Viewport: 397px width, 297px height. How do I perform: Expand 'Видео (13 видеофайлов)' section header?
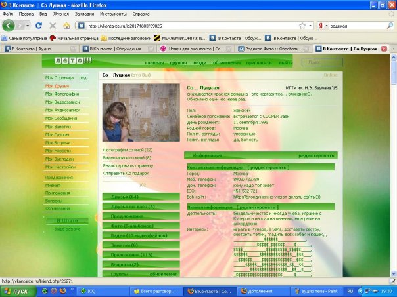point(141,235)
